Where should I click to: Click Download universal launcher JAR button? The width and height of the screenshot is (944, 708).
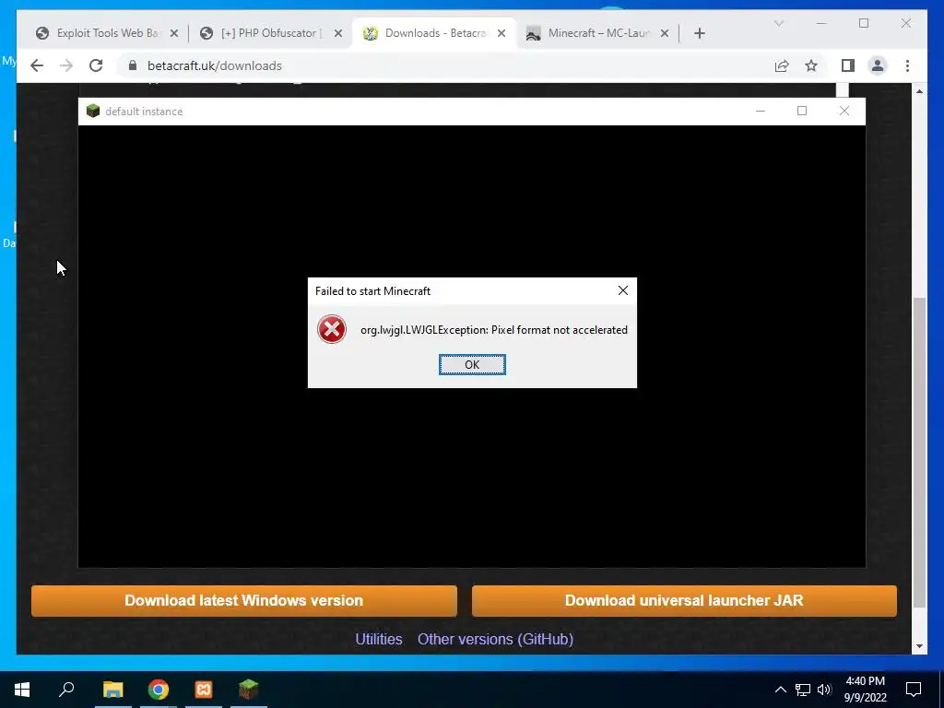click(x=684, y=600)
